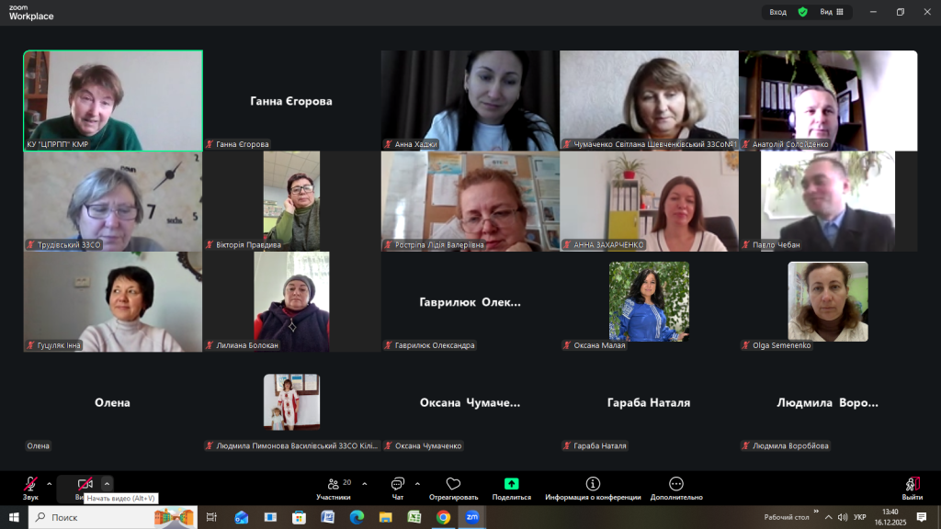
Task: Unmute the microphone with the Звук button
Action: pos(30,485)
